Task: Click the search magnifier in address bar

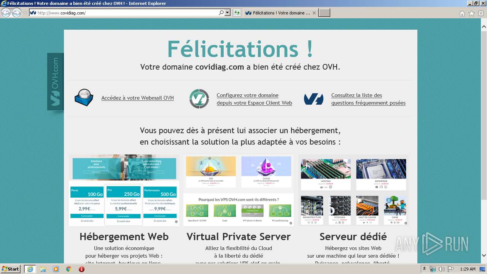Action: (x=221, y=13)
